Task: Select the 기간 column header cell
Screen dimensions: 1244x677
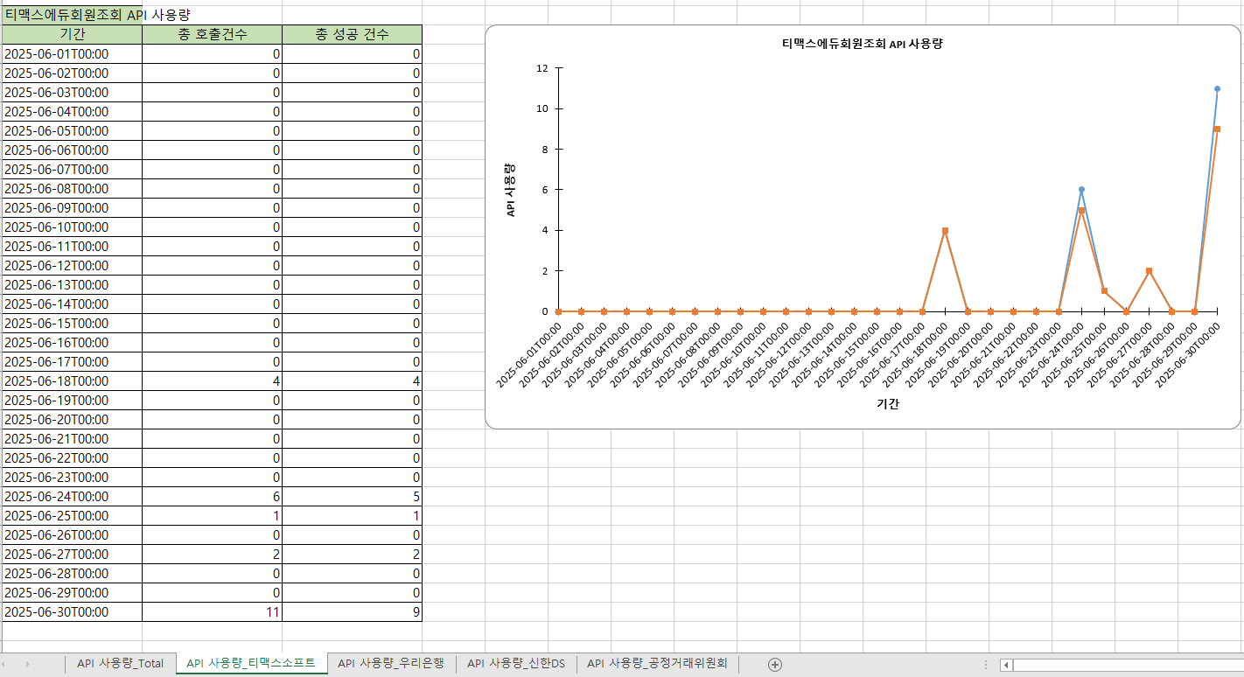Action: coord(72,34)
